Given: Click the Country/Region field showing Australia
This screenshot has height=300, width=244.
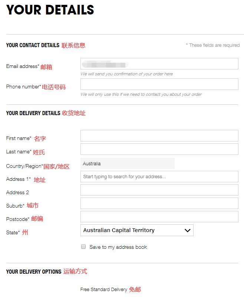Looking at the screenshot, I should click(127, 164).
